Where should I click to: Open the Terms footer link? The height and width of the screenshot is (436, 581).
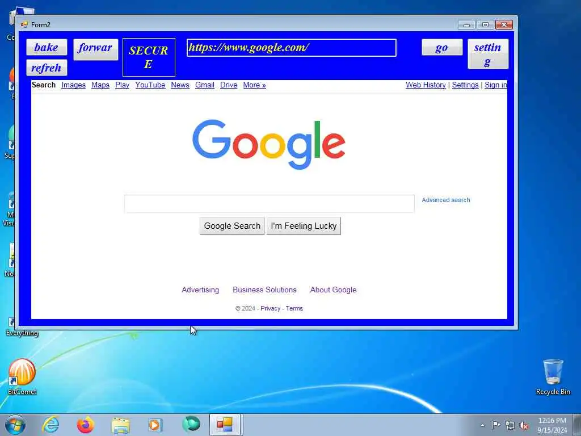click(294, 308)
